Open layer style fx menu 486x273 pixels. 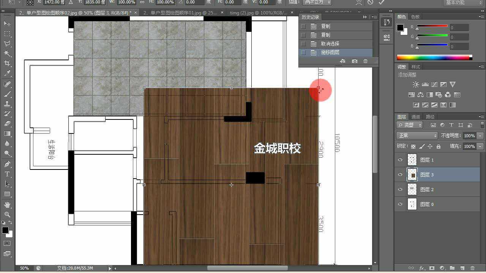coord(421,268)
